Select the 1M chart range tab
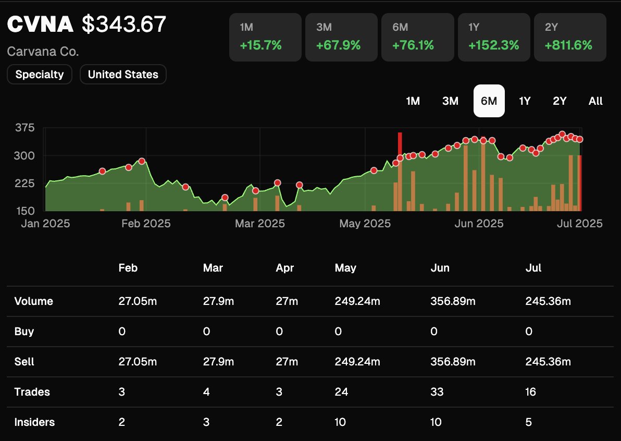Viewport: 621px width, 441px height. pos(413,101)
